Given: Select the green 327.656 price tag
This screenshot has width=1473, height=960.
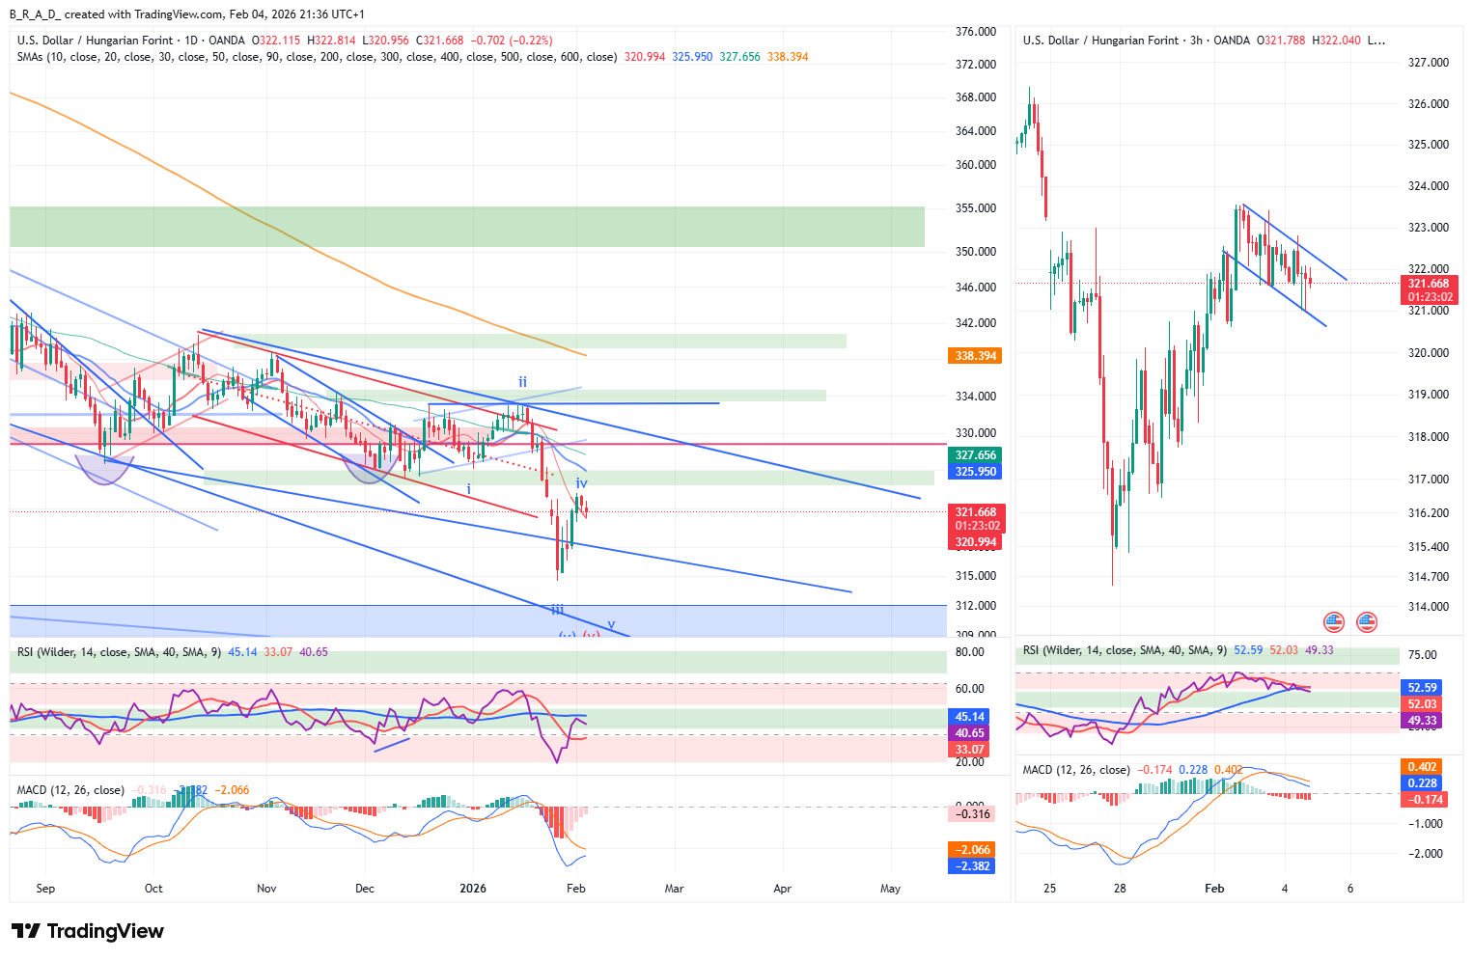Looking at the screenshot, I should pyautogui.click(x=976, y=455).
